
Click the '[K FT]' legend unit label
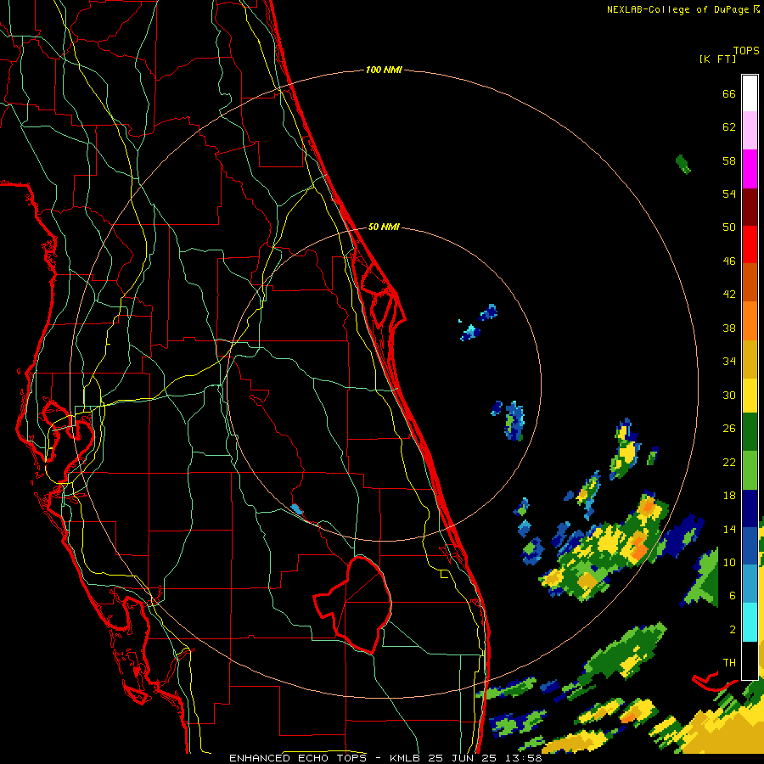coord(717,59)
